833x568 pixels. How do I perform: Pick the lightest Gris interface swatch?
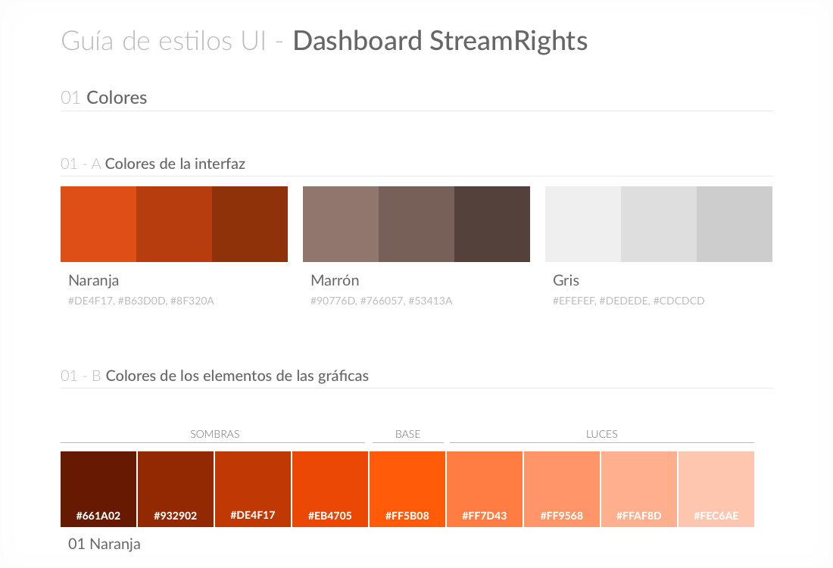coord(583,224)
